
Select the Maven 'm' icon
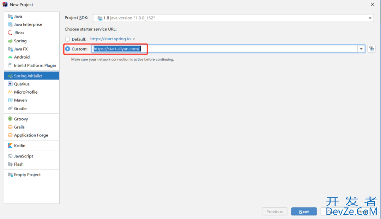click(x=10, y=100)
